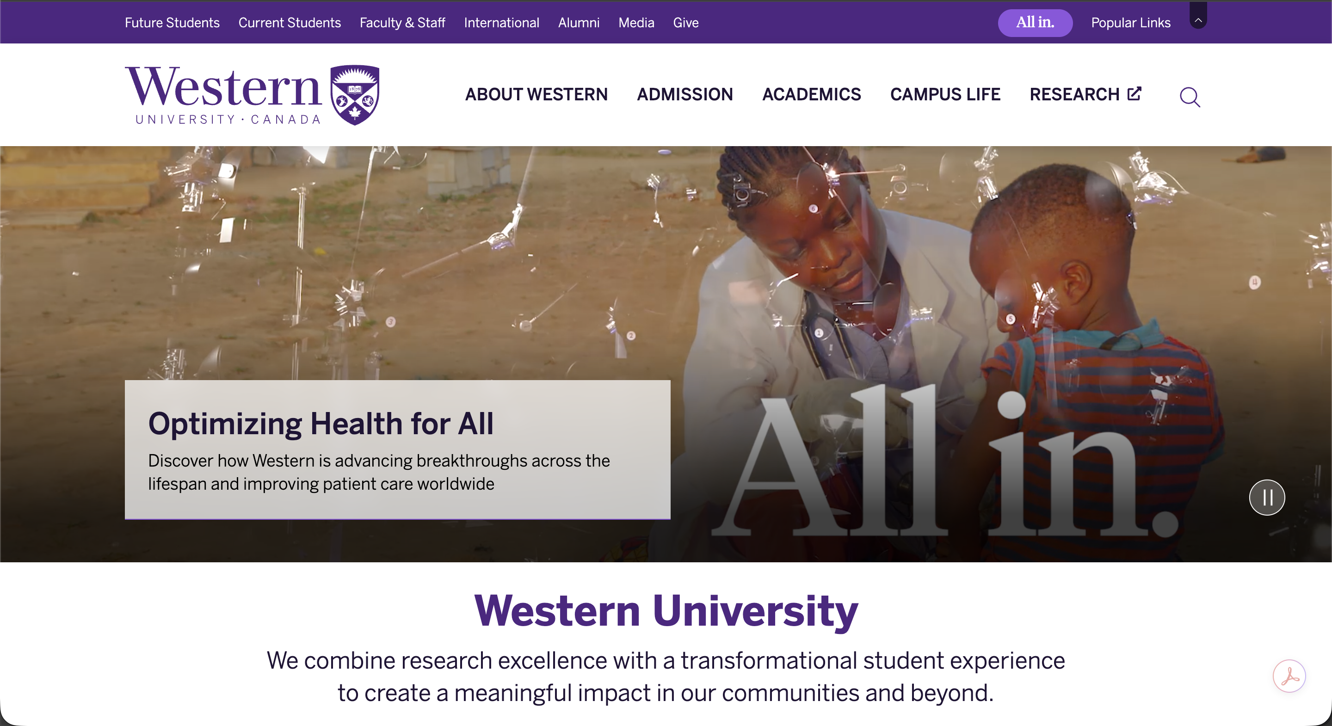Open the Media link
Viewport: 1332px width, 726px height.
click(636, 23)
